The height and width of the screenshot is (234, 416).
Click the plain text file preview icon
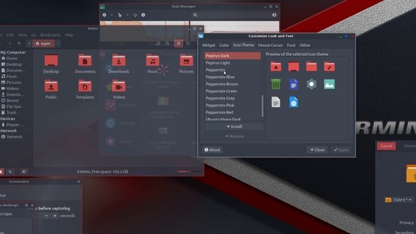point(276,102)
